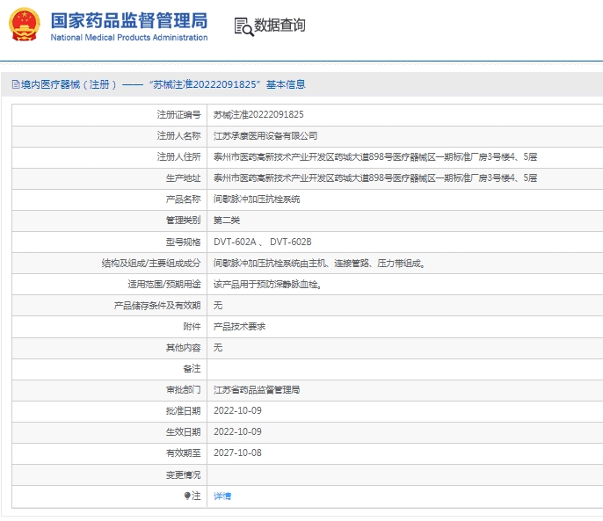Click National Medical Products Administration text

[129, 37]
